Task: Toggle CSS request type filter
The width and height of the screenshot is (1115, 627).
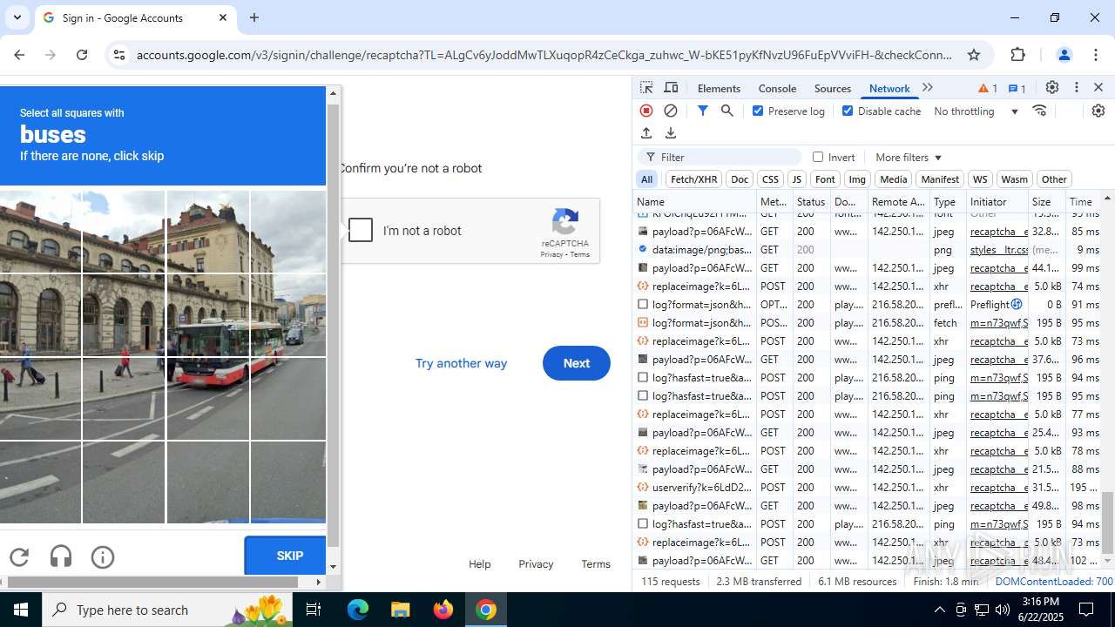Action: coord(770,179)
